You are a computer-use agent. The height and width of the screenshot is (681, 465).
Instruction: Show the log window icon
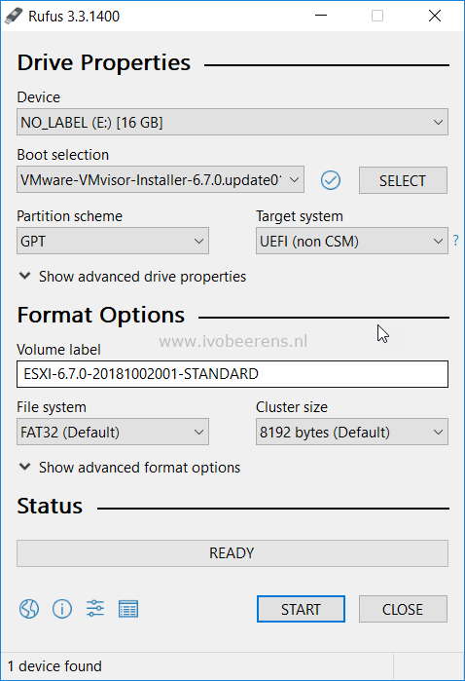tap(128, 609)
